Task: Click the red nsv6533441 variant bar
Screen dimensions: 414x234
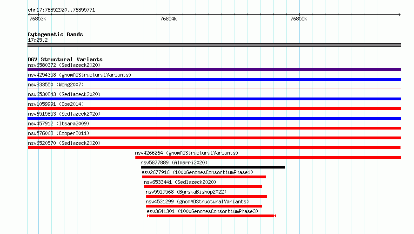Action: (x=203, y=187)
